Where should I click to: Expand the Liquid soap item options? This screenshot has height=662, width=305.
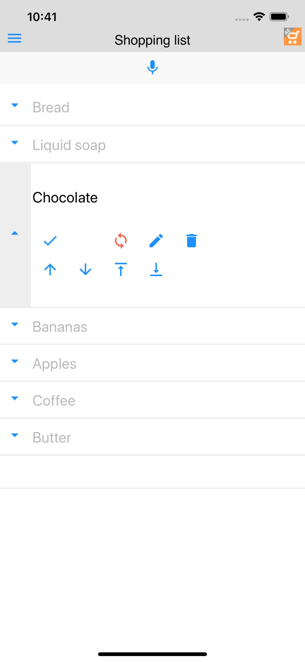pyautogui.click(x=15, y=143)
